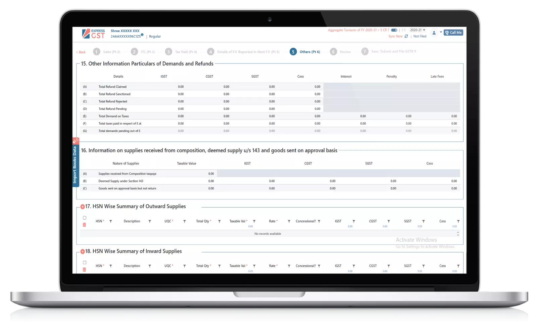The image size is (537, 324).
Task: Add a row to Inward Supplies summary
Action: click(x=83, y=251)
